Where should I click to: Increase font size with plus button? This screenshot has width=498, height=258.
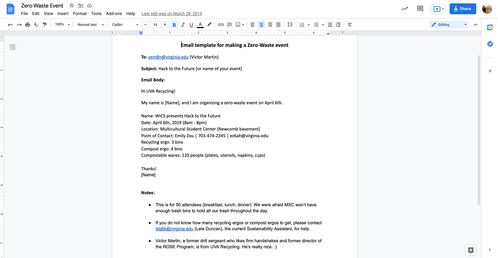pos(165,25)
